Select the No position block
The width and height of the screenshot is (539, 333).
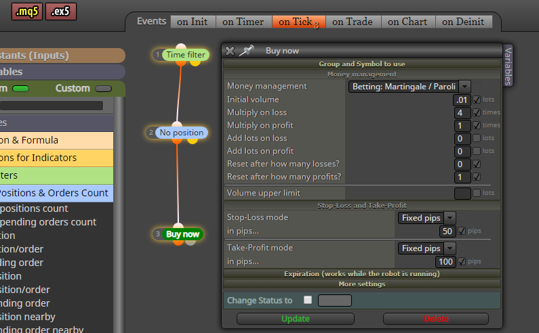pyautogui.click(x=181, y=133)
